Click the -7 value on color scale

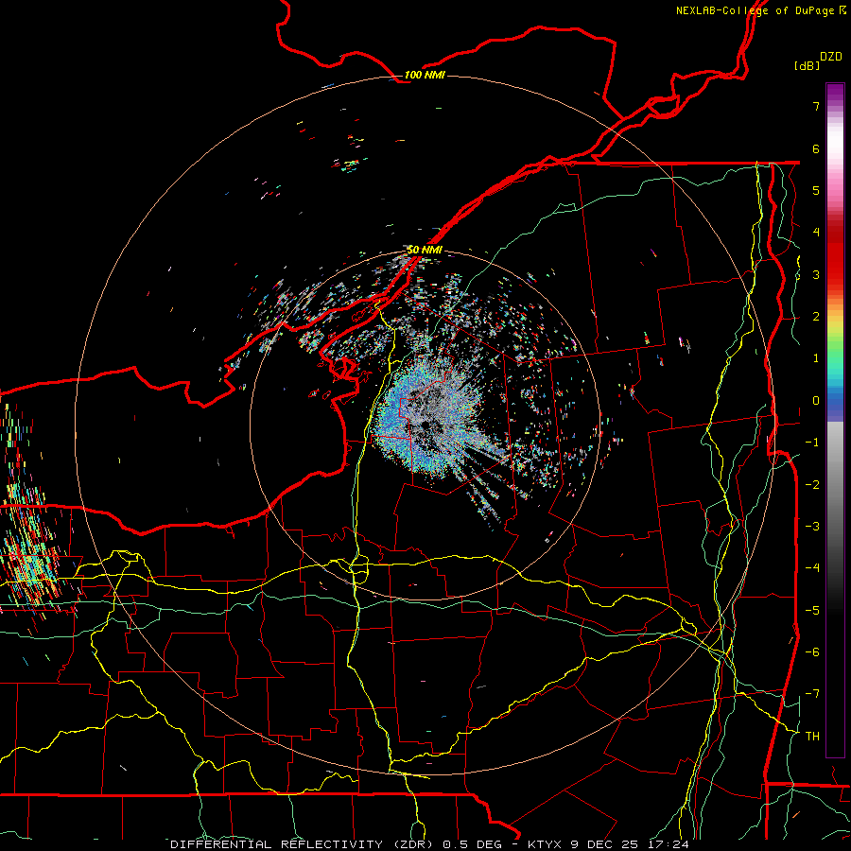[x=812, y=694]
